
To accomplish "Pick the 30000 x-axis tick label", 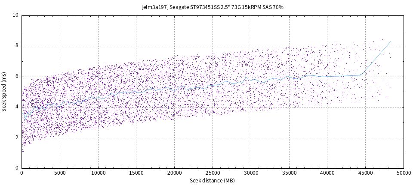I will tap(251, 173).
